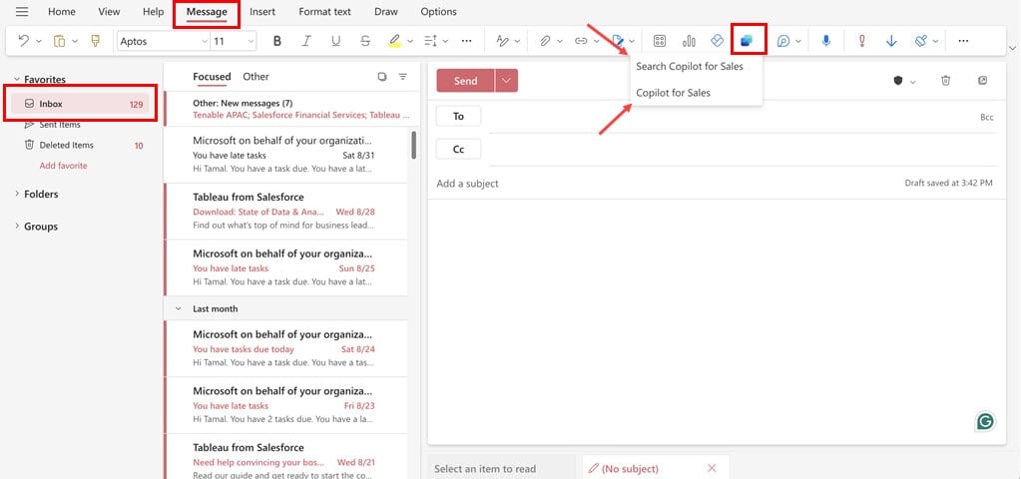Image resolution: width=1021 pixels, height=479 pixels.
Task: Click the Styles pen icon
Action: 502,41
